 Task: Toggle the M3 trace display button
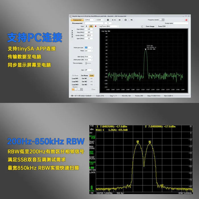click(92, 85)
